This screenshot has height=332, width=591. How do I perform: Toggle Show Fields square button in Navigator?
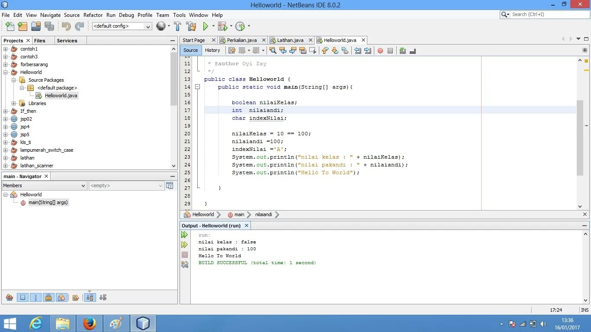pyautogui.click(x=23, y=297)
